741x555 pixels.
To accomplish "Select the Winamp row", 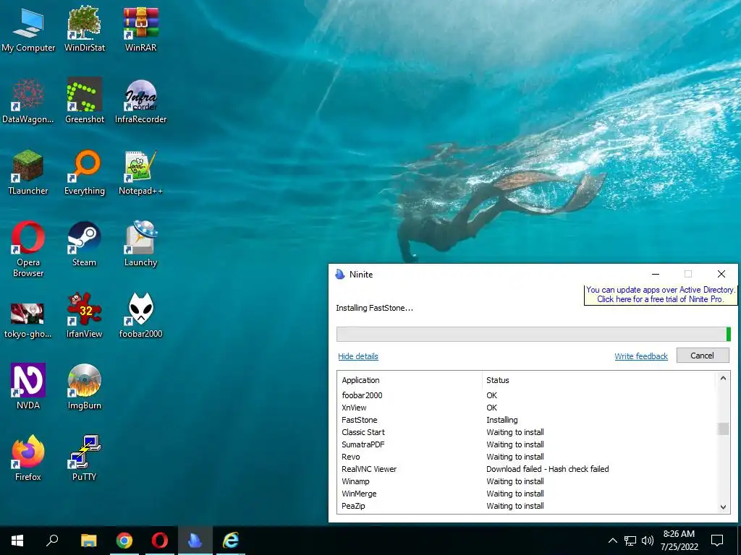I will coord(528,481).
